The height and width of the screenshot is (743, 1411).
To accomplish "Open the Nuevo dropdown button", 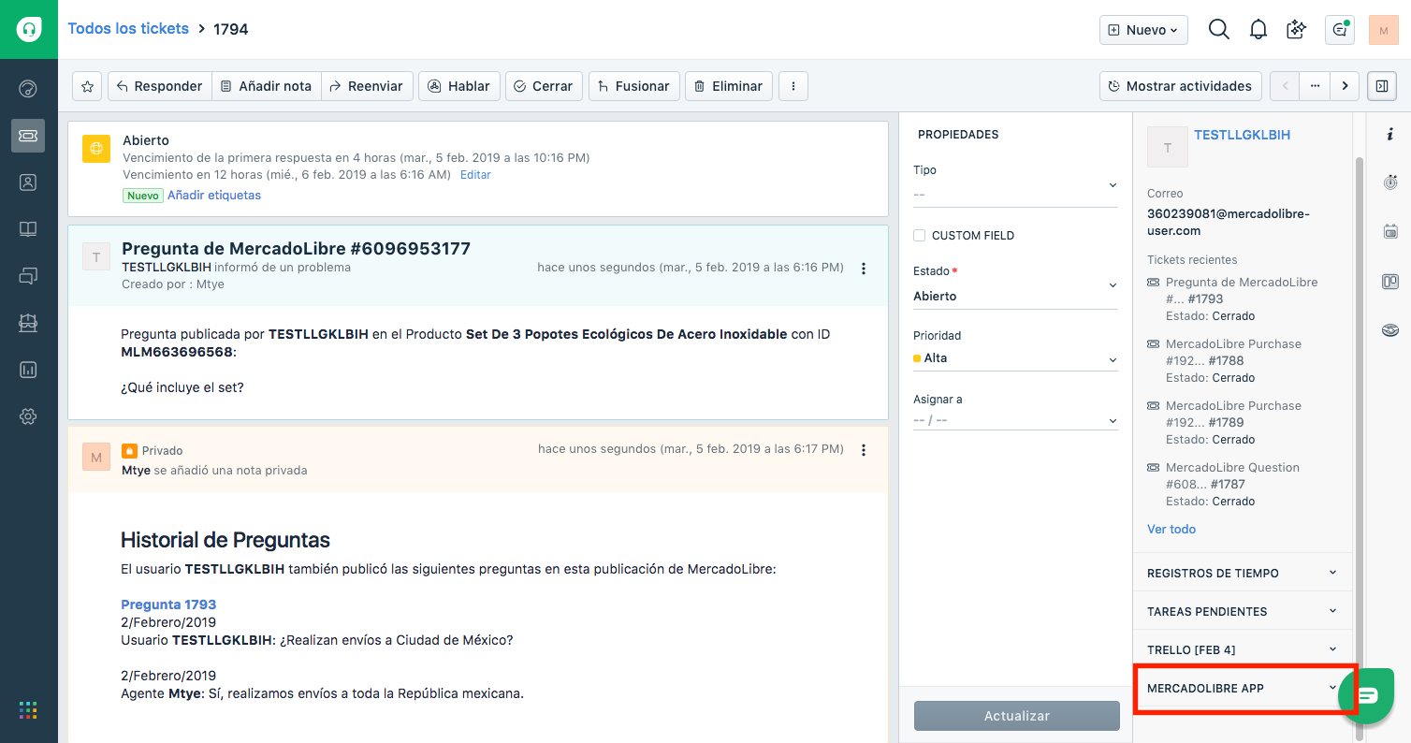I will [x=1143, y=30].
